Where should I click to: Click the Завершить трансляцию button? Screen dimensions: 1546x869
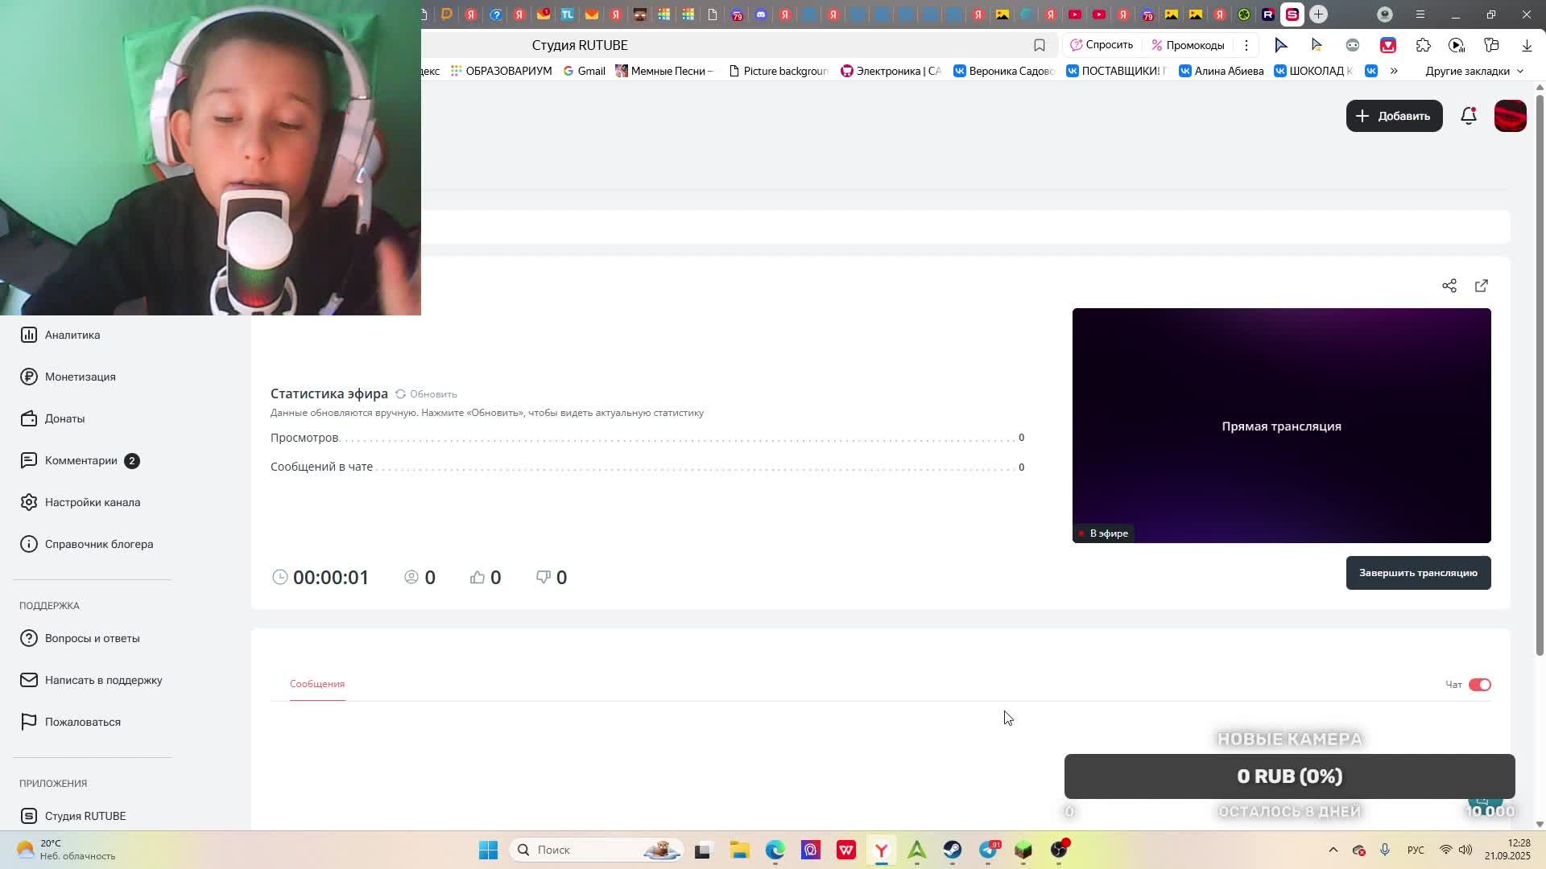(x=1417, y=573)
